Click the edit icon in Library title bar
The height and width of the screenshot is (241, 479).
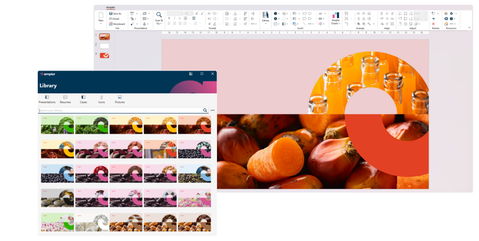click(191, 74)
